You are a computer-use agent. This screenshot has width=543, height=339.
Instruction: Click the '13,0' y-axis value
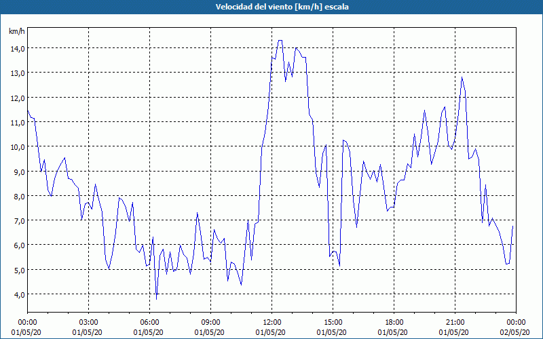pos(18,73)
